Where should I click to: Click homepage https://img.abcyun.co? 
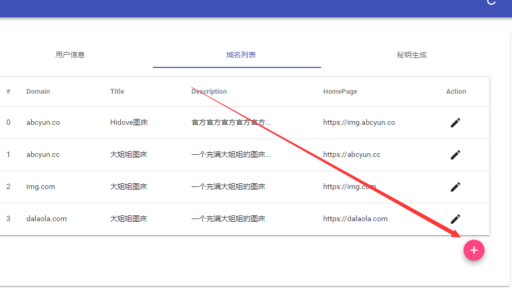click(359, 122)
